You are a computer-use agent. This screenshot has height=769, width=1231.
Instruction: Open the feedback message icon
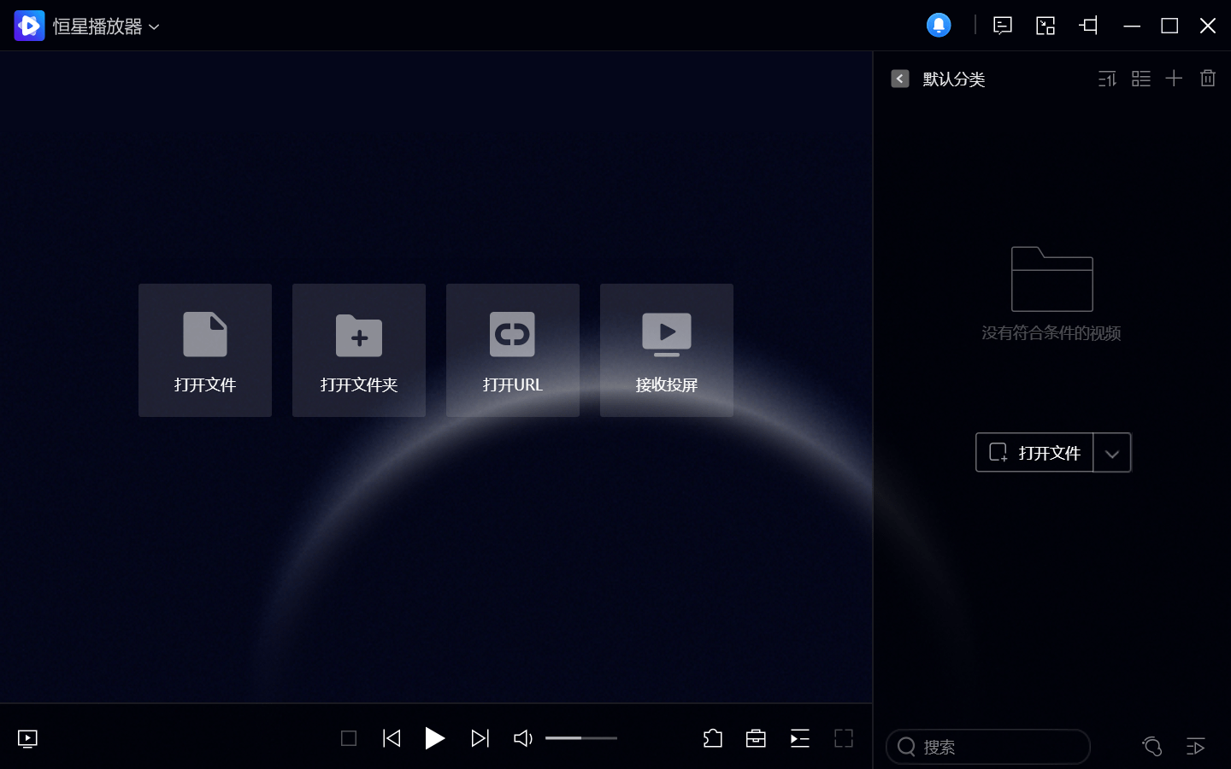(1003, 26)
